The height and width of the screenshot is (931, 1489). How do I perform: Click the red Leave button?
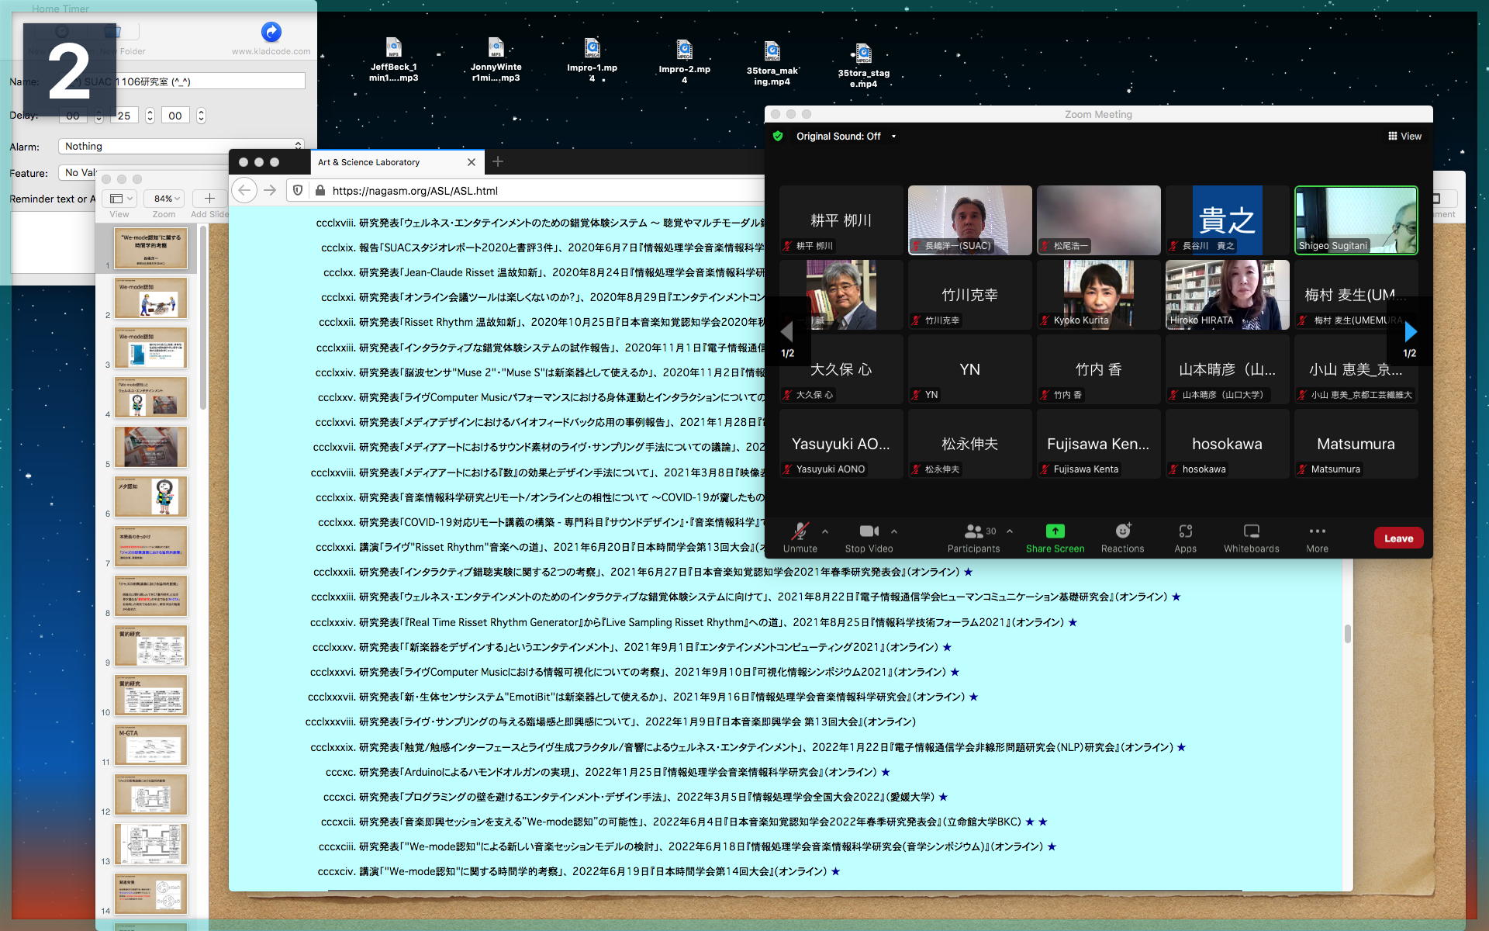(x=1398, y=538)
